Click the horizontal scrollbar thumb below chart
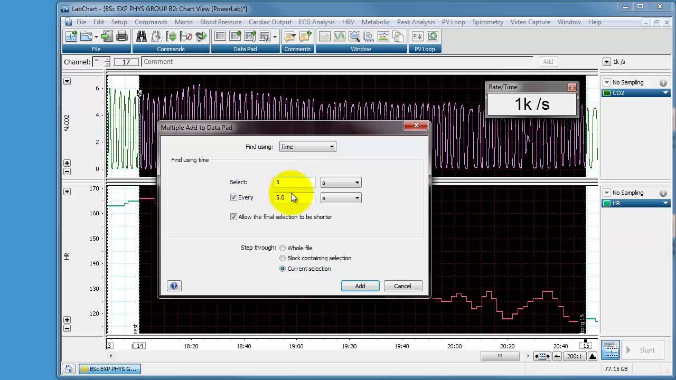The height and width of the screenshot is (380, 676). click(500, 356)
